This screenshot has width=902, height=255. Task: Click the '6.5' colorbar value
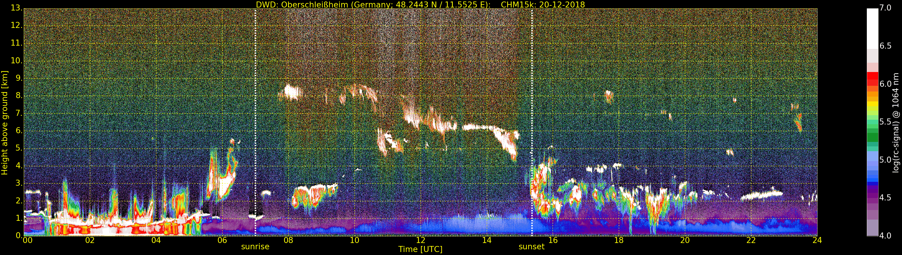[885, 46]
